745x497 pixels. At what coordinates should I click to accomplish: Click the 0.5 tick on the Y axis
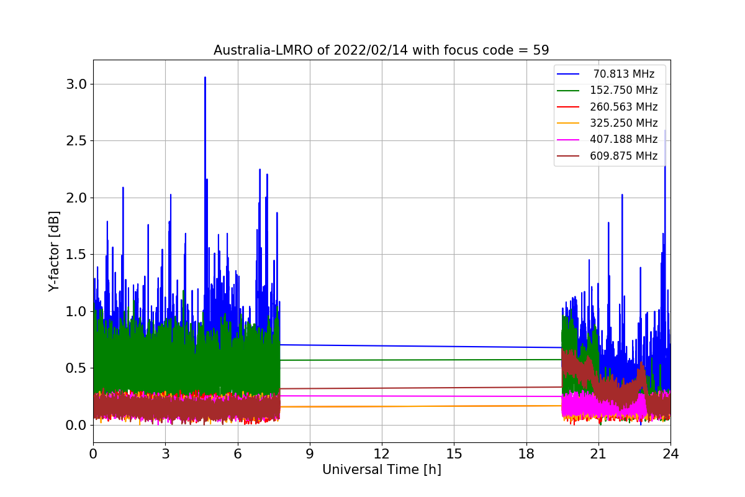[76, 368]
